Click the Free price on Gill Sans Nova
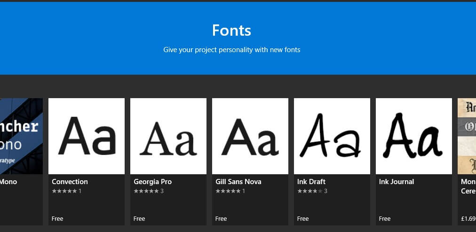476x232 pixels. 221,219
